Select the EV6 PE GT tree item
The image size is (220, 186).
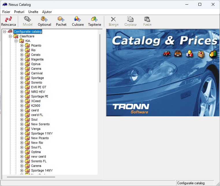pos(38,87)
